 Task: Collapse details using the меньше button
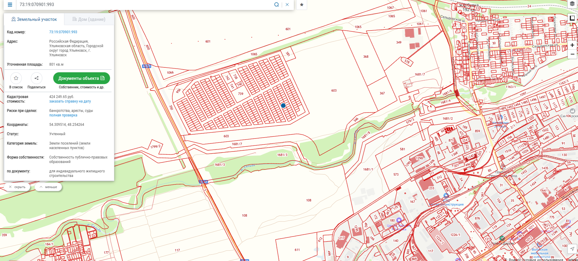click(x=48, y=187)
